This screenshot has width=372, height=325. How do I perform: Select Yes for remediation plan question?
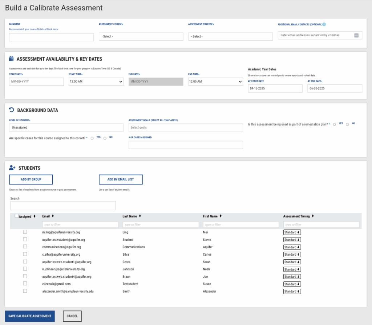coord(334,124)
